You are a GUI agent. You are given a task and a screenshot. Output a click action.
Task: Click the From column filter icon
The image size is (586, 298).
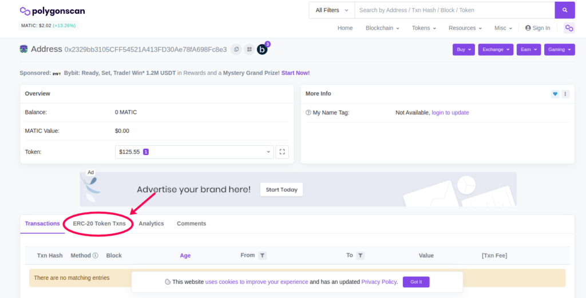[262, 256]
